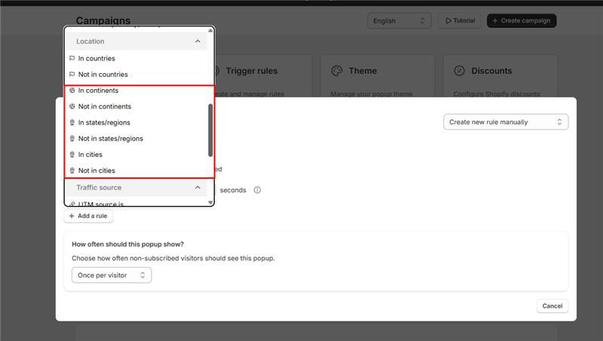Click the 'seconds' label text
The image size is (603, 341).
click(233, 190)
